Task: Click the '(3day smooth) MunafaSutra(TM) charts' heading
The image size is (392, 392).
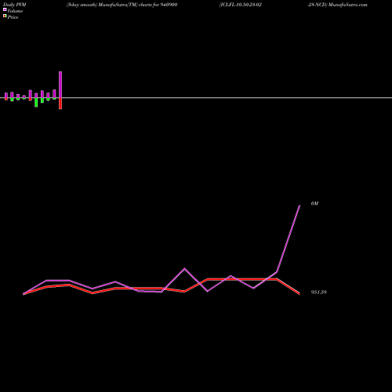Action: [x=110, y=5]
